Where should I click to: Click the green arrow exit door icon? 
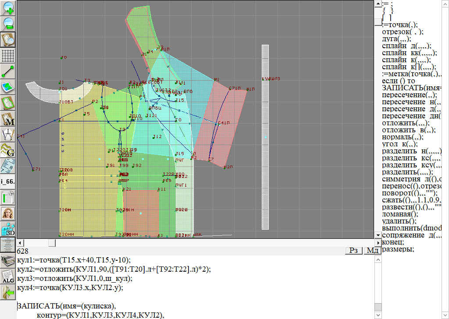coord(8,292)
